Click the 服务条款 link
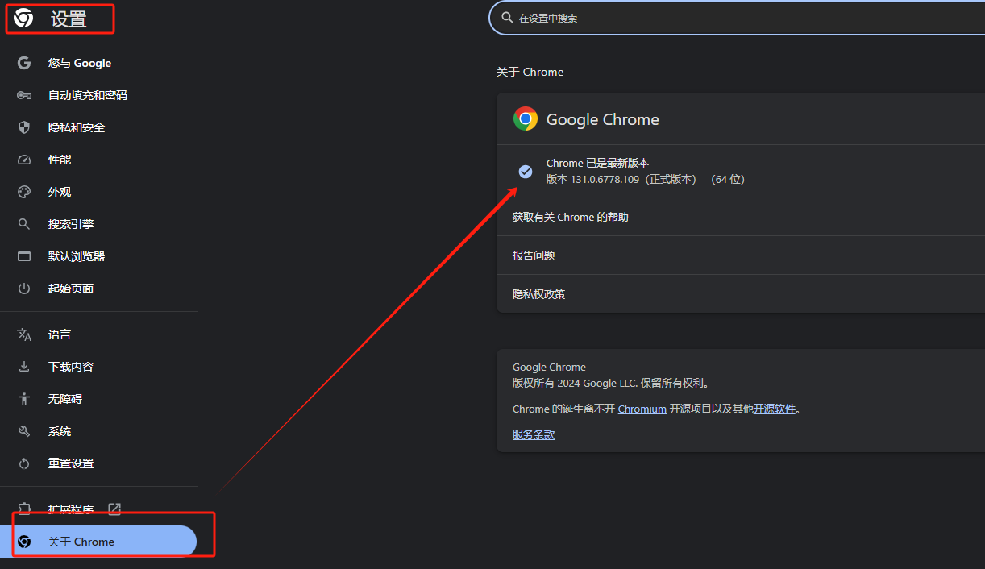985x569 pixels. 534,434
